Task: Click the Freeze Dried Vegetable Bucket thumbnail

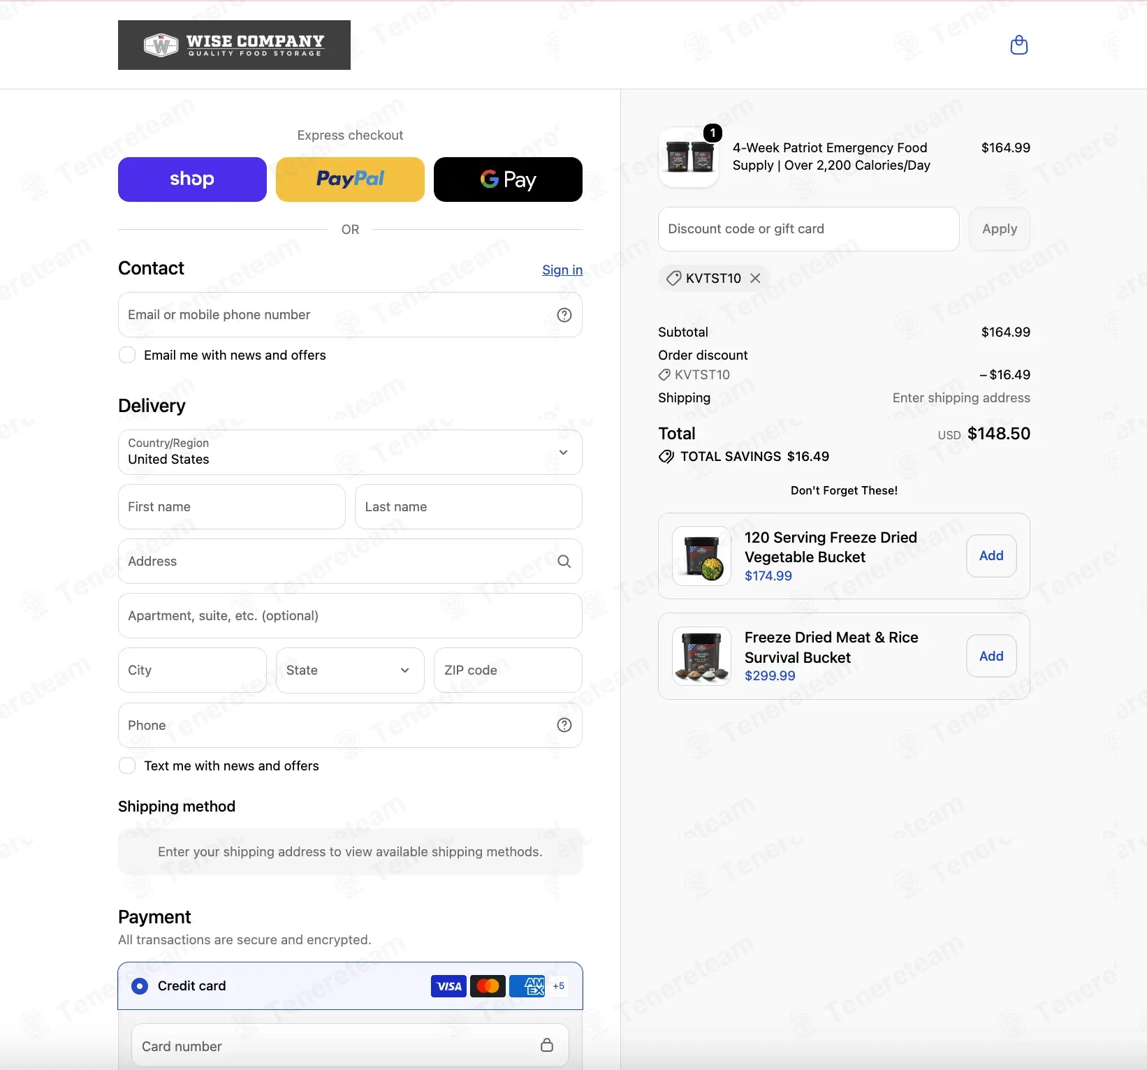Action: tap(701, 556)
